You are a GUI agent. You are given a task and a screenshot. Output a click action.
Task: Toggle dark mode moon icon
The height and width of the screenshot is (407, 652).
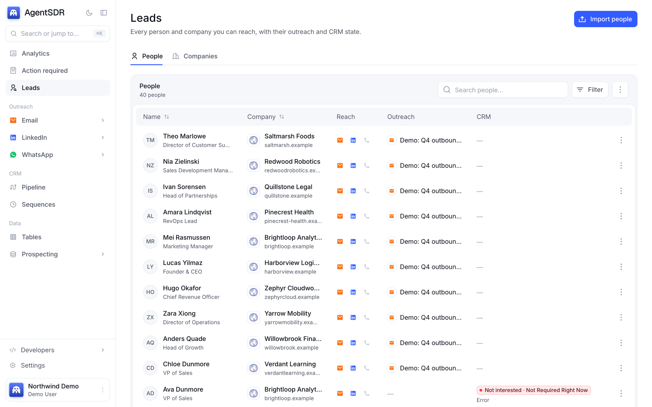click(89, 13)
